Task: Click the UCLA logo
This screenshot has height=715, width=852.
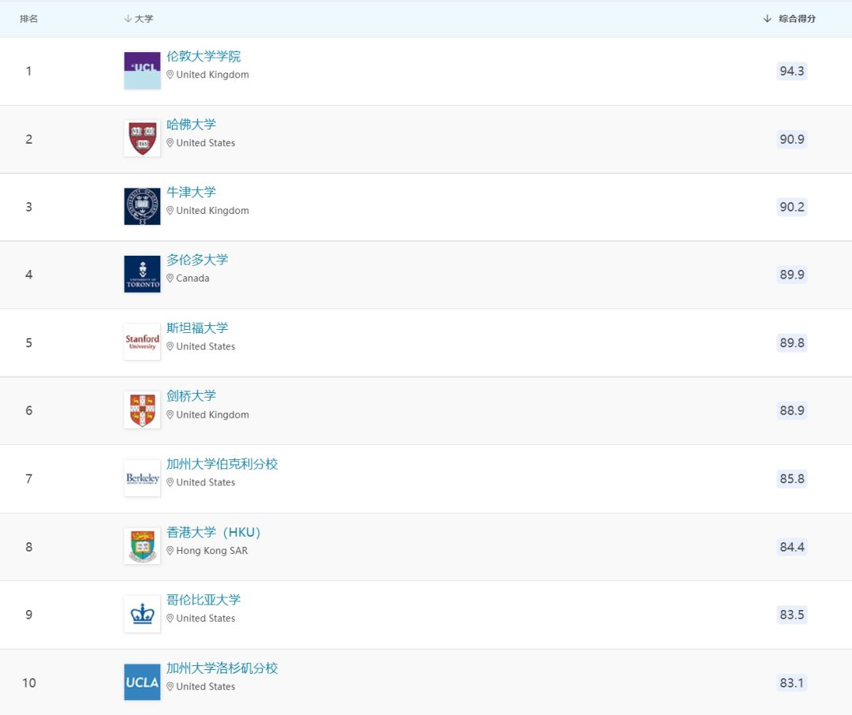Action: [x=142, y=682]
